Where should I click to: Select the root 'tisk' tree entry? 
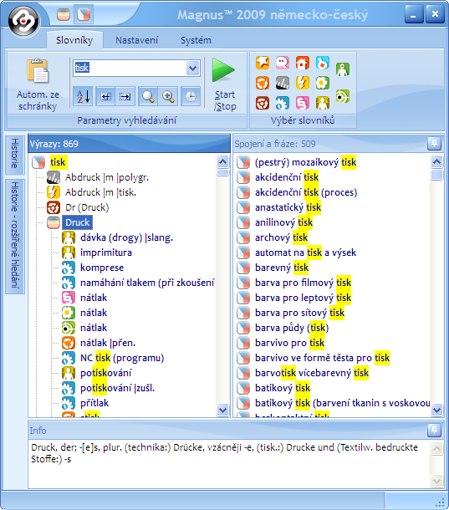click(x=58, y=162)
